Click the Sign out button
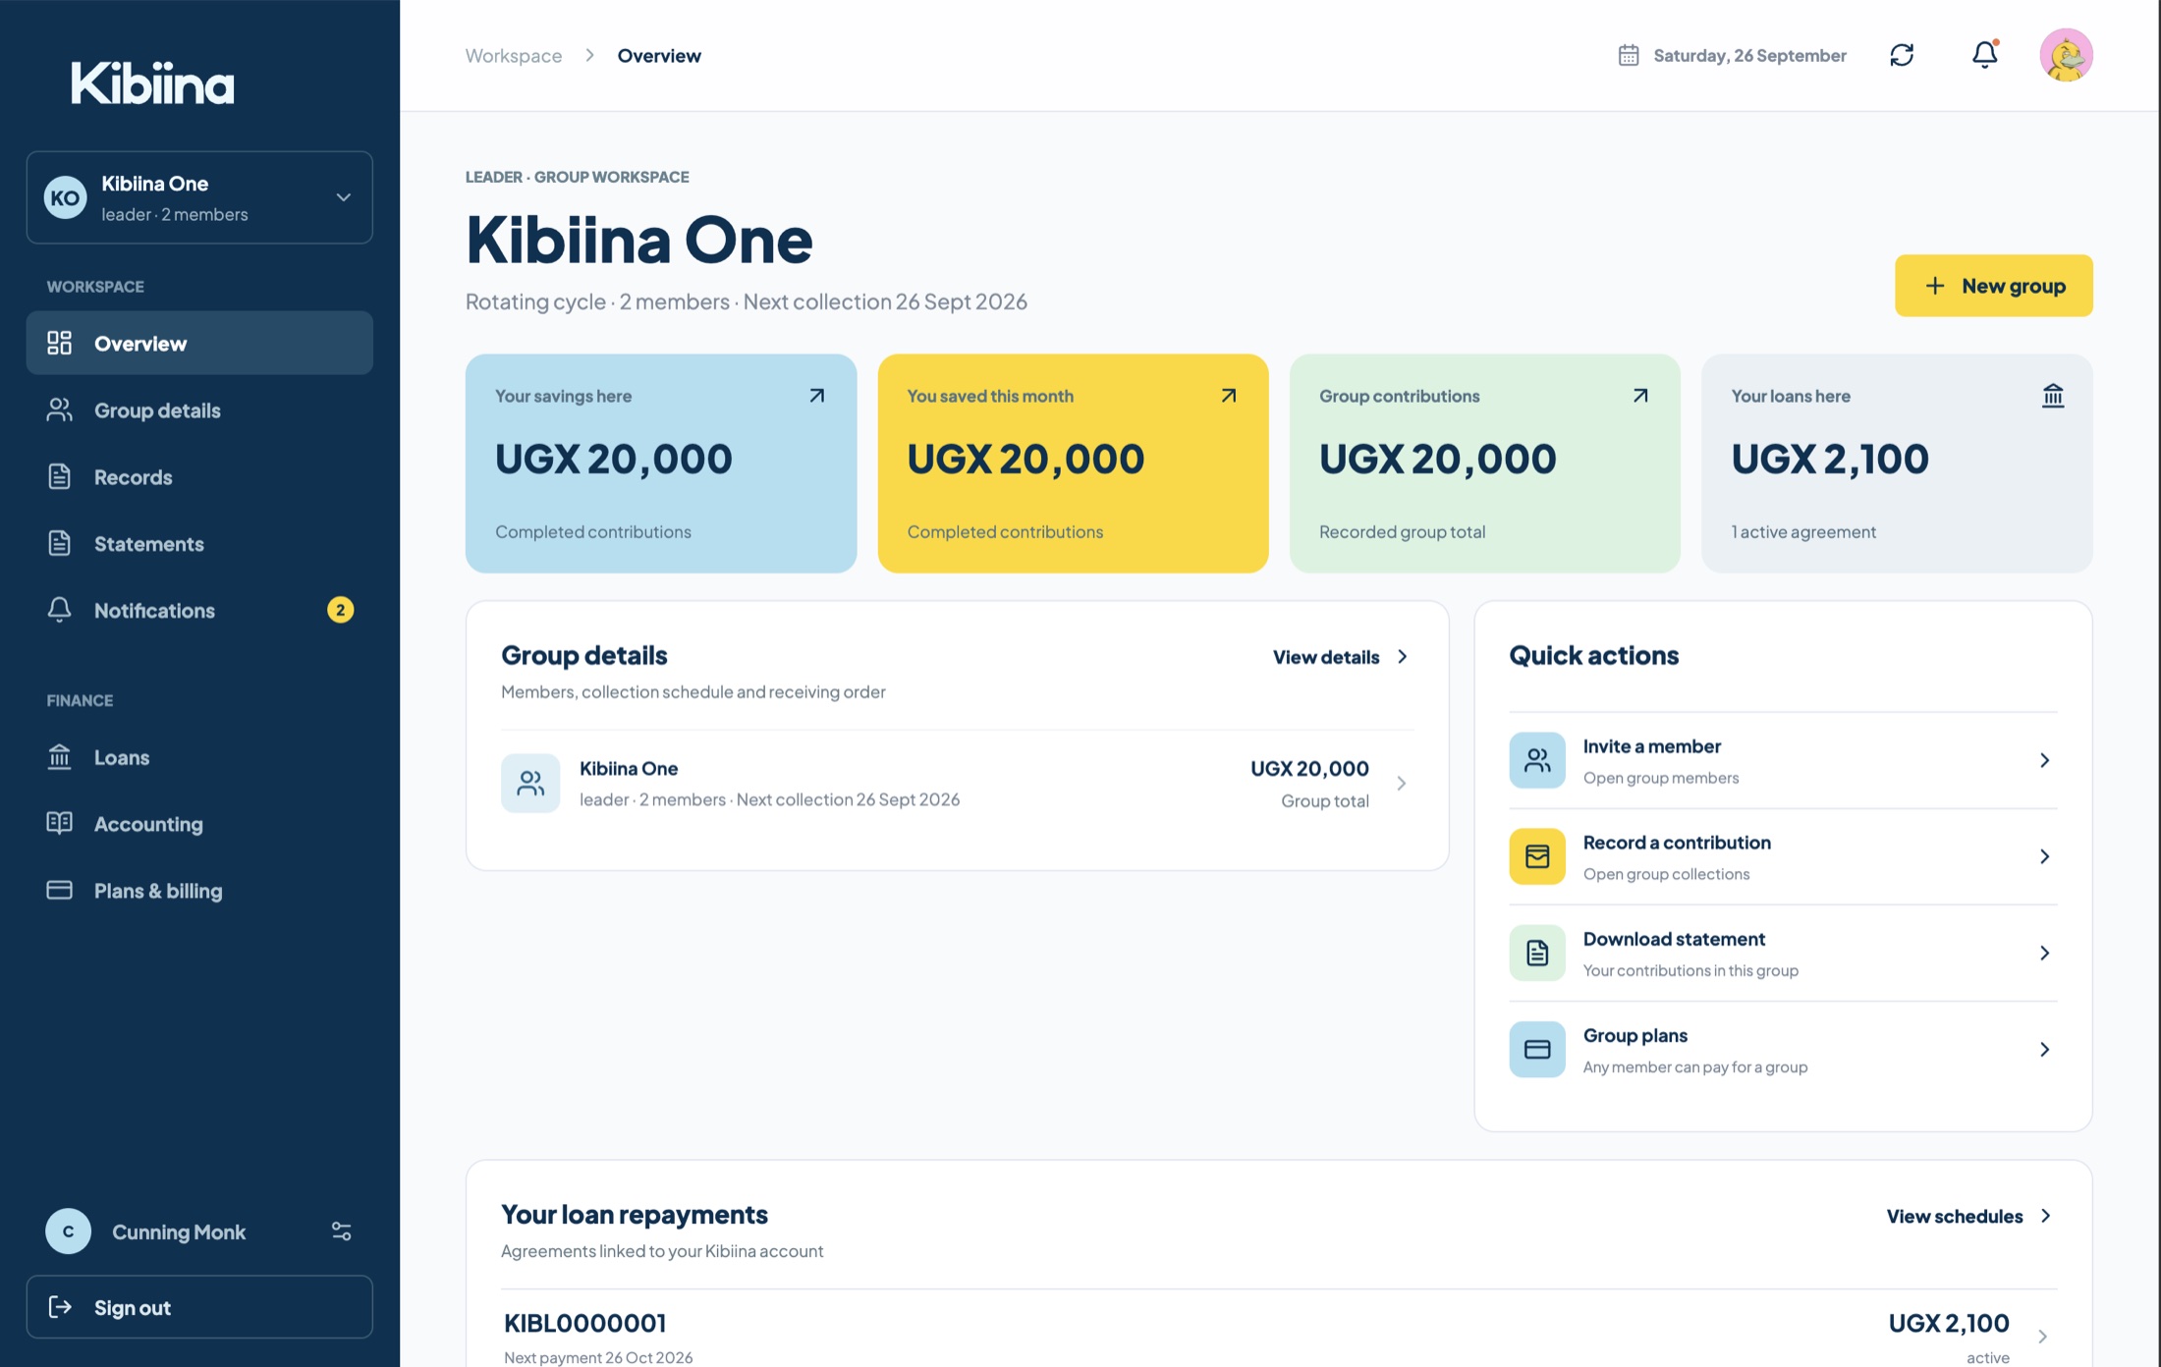The image size is (2161, 1367). (x=199, y=1307)
